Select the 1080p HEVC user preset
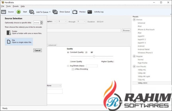Image resolution: width=172 pixels, height=111 pixels. 152,83
